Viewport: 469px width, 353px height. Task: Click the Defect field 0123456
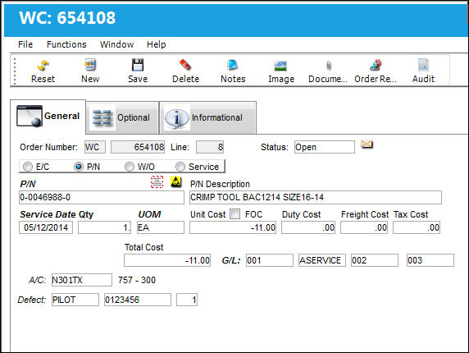tap(138, 300)
